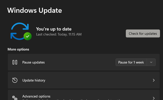Click the You're up to date text
This screenshot has height=100, width=163.
click(x=54, y=29)
